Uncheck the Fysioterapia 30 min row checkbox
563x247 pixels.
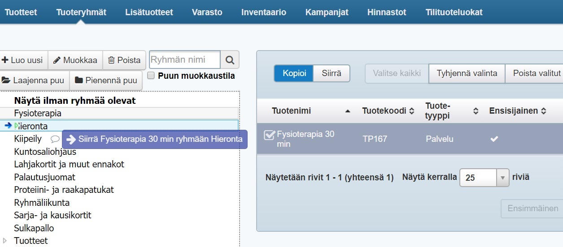[x=269, y=135]
